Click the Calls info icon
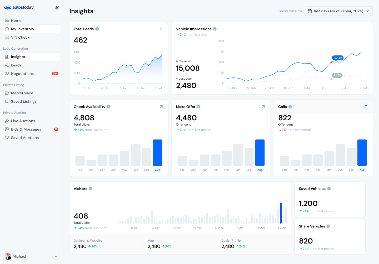 290,107
